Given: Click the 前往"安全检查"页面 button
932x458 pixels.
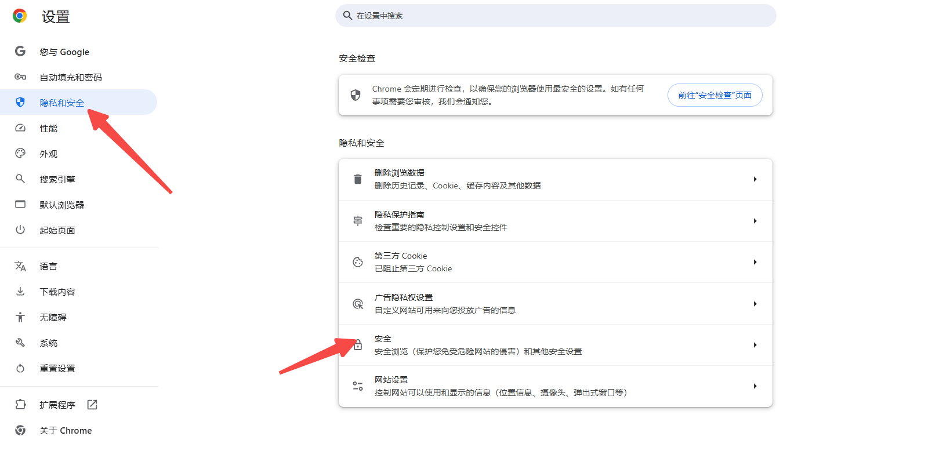Looking at the screenshot, I should pyautogui.click(x=715, y=95).
